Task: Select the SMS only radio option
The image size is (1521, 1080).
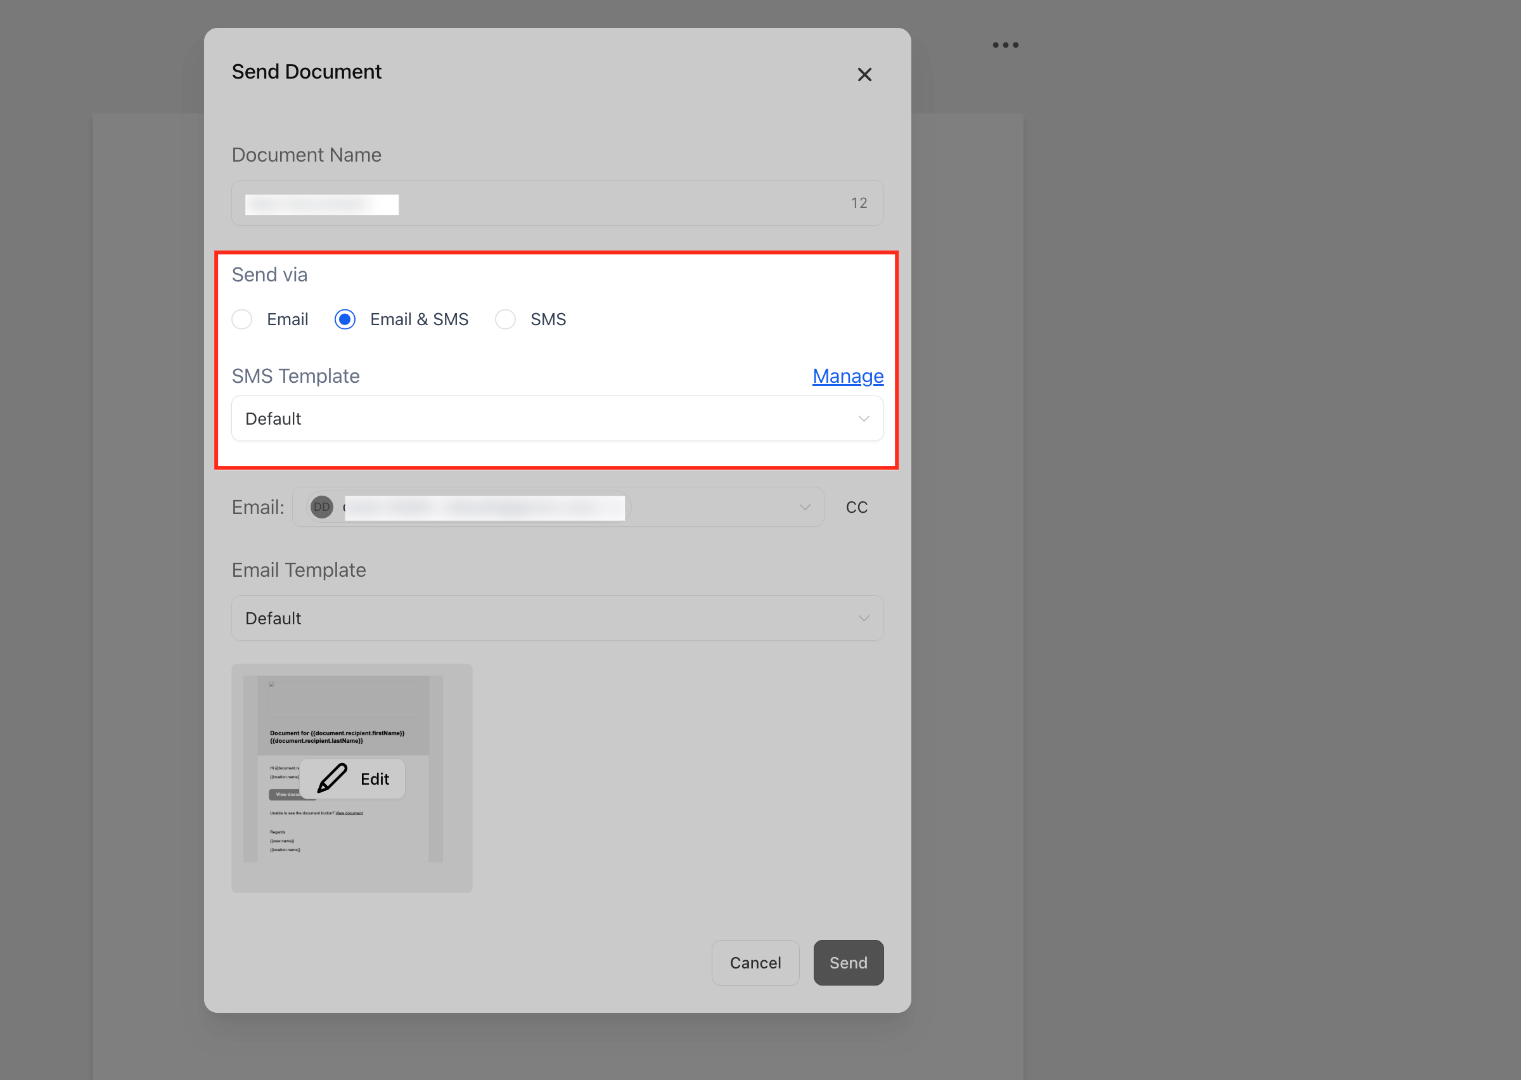Action: [x=505, y=319]
